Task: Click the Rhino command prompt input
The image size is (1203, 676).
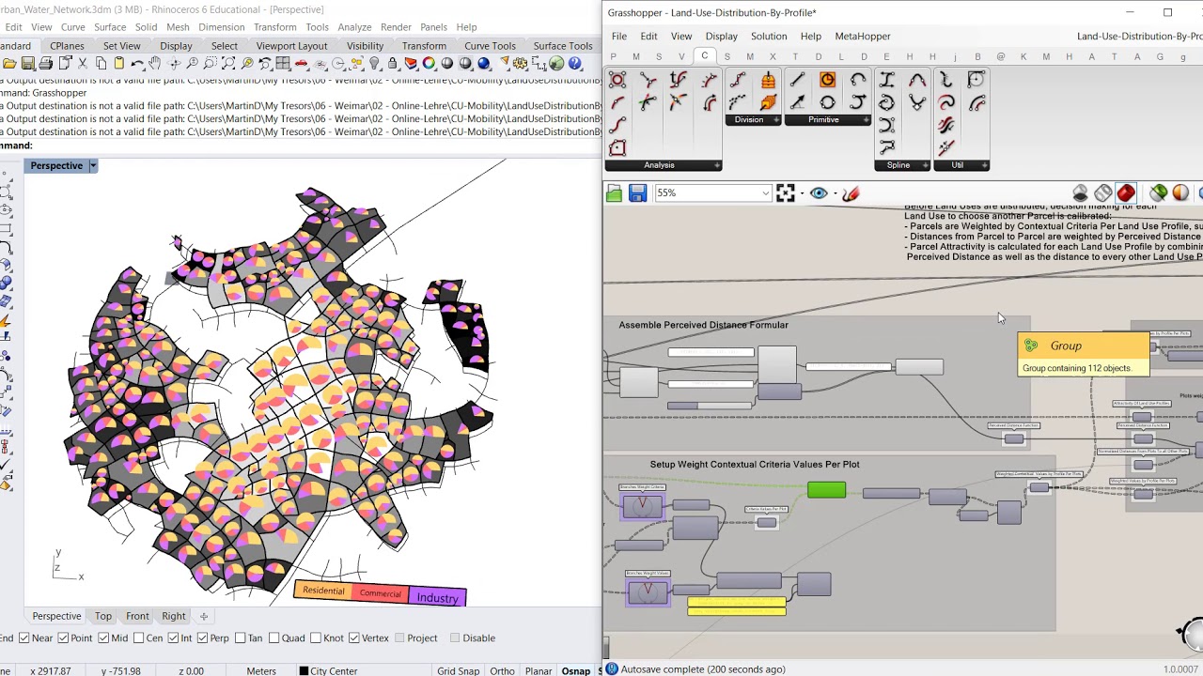Action: 317,146
